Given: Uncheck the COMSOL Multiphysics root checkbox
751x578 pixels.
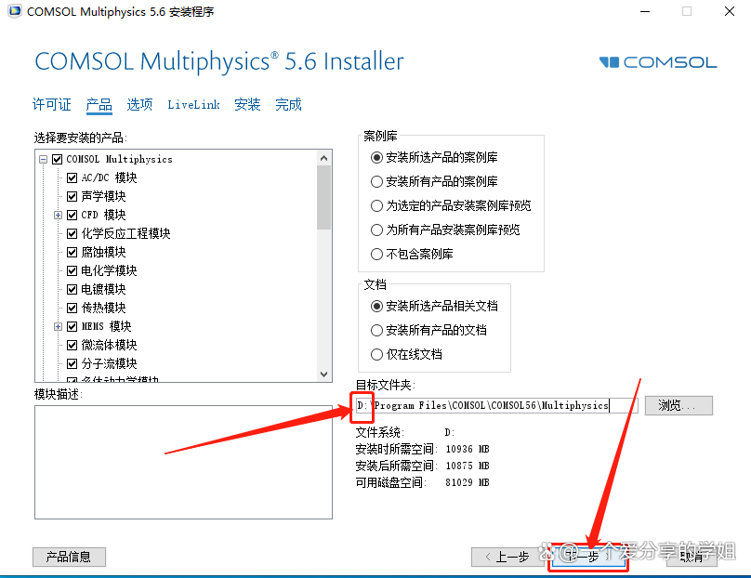Looking at the screenshot, I should click(57, 159).
